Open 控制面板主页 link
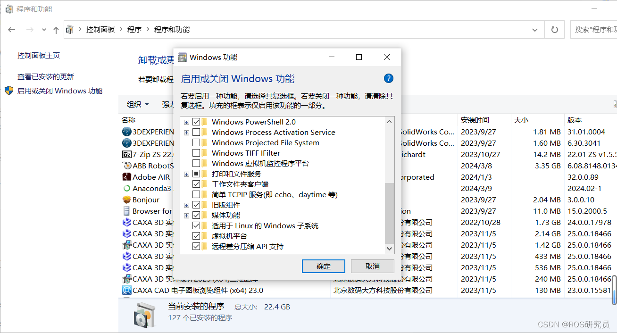 [39, 55]
